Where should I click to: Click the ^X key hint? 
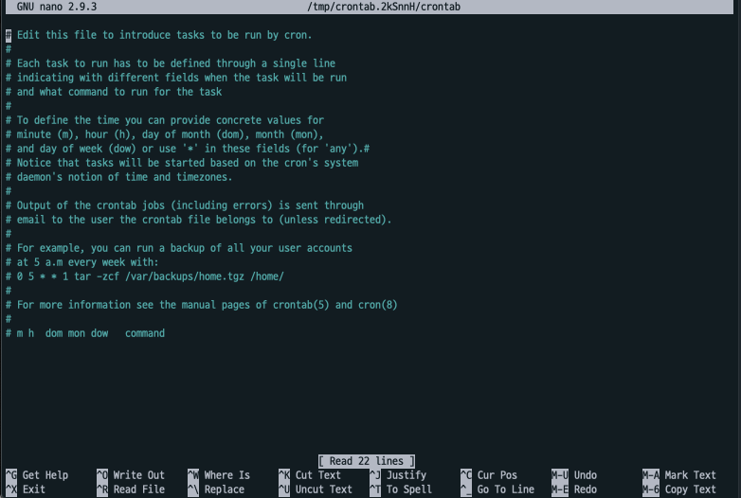(x=11, y=489)
